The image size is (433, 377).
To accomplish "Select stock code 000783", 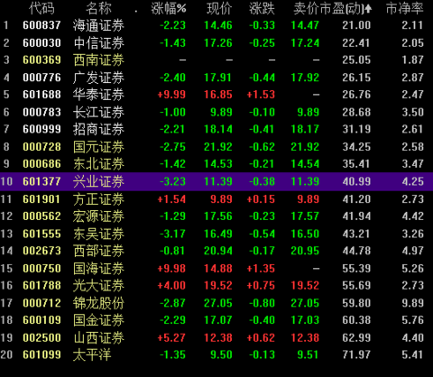I will tap(41, 113).
